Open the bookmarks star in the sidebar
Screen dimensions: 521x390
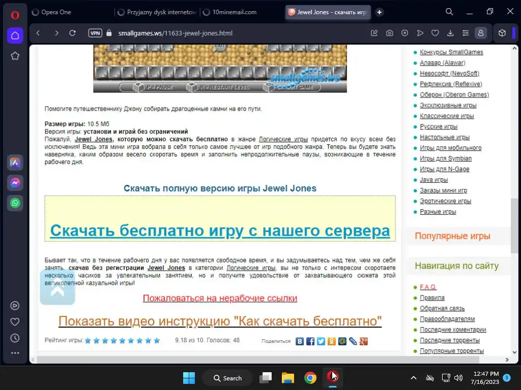pyautogui.click(x=15, y=56)
